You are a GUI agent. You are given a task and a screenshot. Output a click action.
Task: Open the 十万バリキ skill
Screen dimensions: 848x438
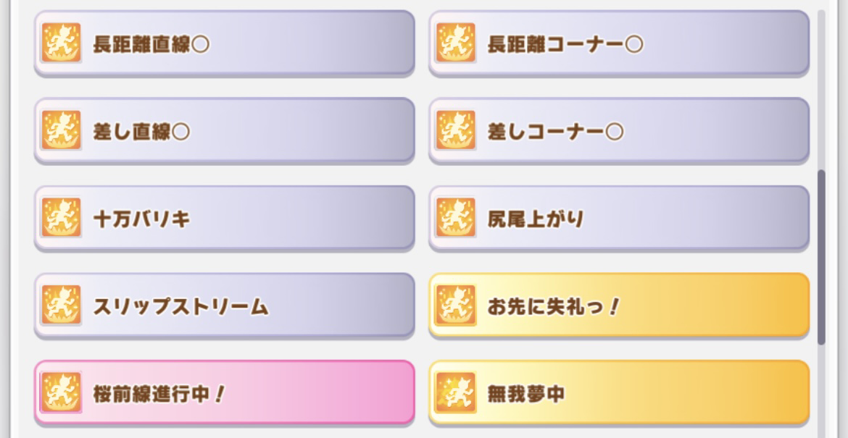225,218
